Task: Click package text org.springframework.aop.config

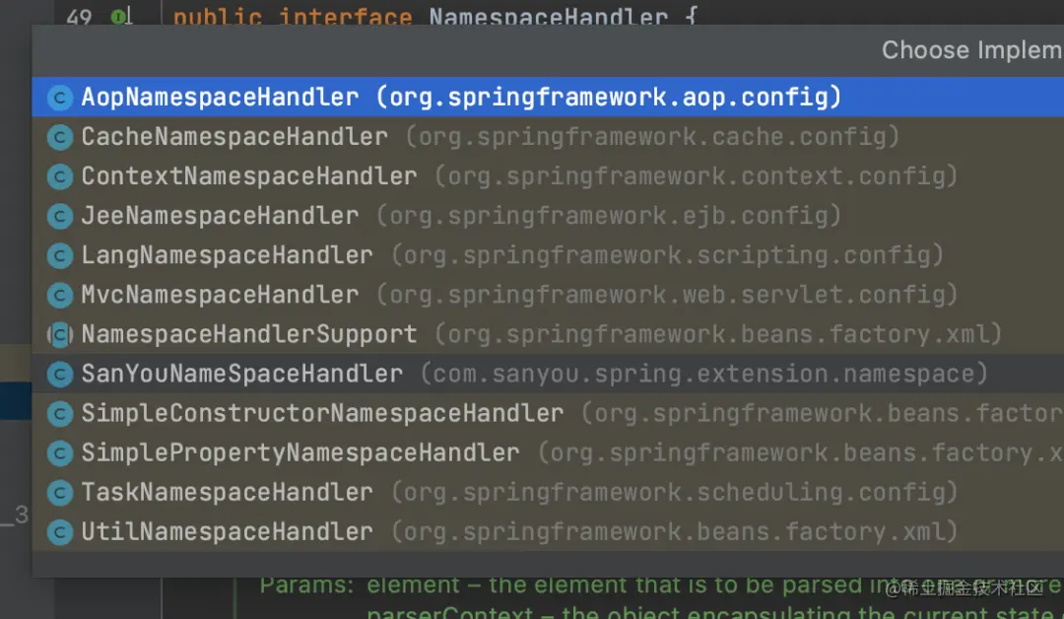Action: 609,97
